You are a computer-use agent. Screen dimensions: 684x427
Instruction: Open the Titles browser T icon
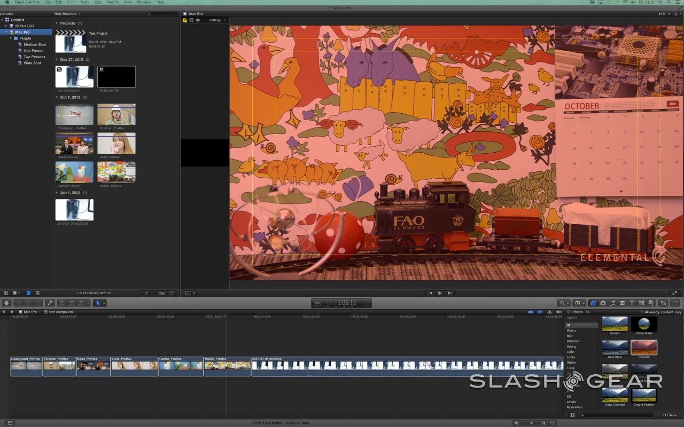coord(632,303)
